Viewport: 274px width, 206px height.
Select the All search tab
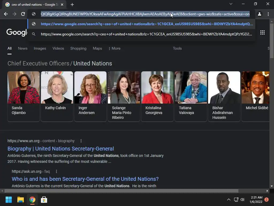click(9, 48)
